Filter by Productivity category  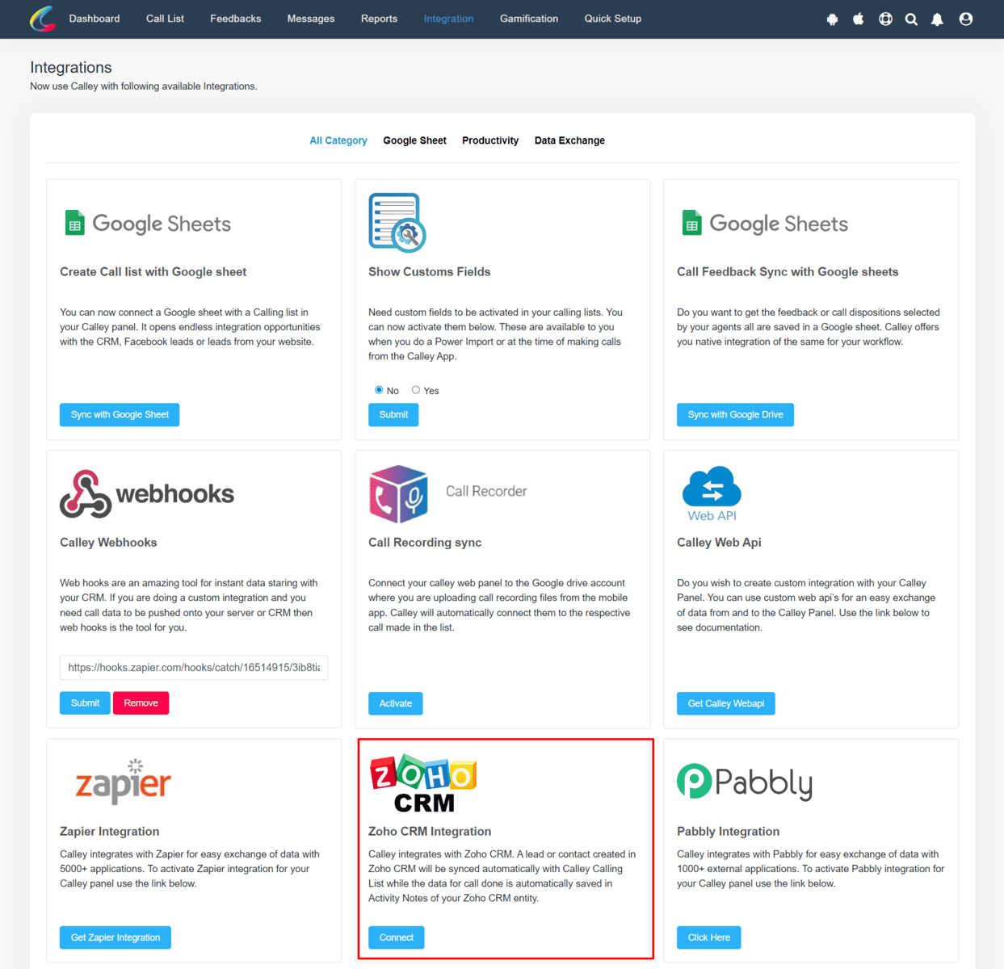pyautogui.click(x=490, y=141)
